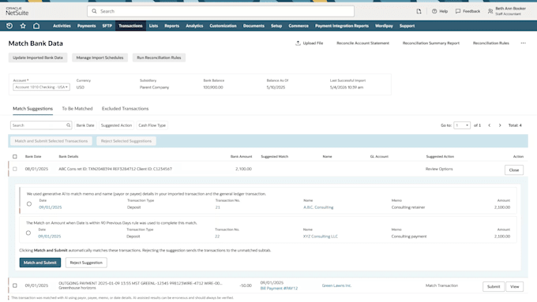Open the Shortcuts star icon
This screenshot has width=537, height=302.
(23, 26)
